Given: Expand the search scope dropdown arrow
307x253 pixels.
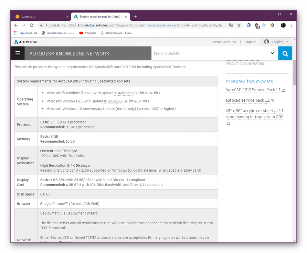Looking at the screenshot, I should 272,53.
